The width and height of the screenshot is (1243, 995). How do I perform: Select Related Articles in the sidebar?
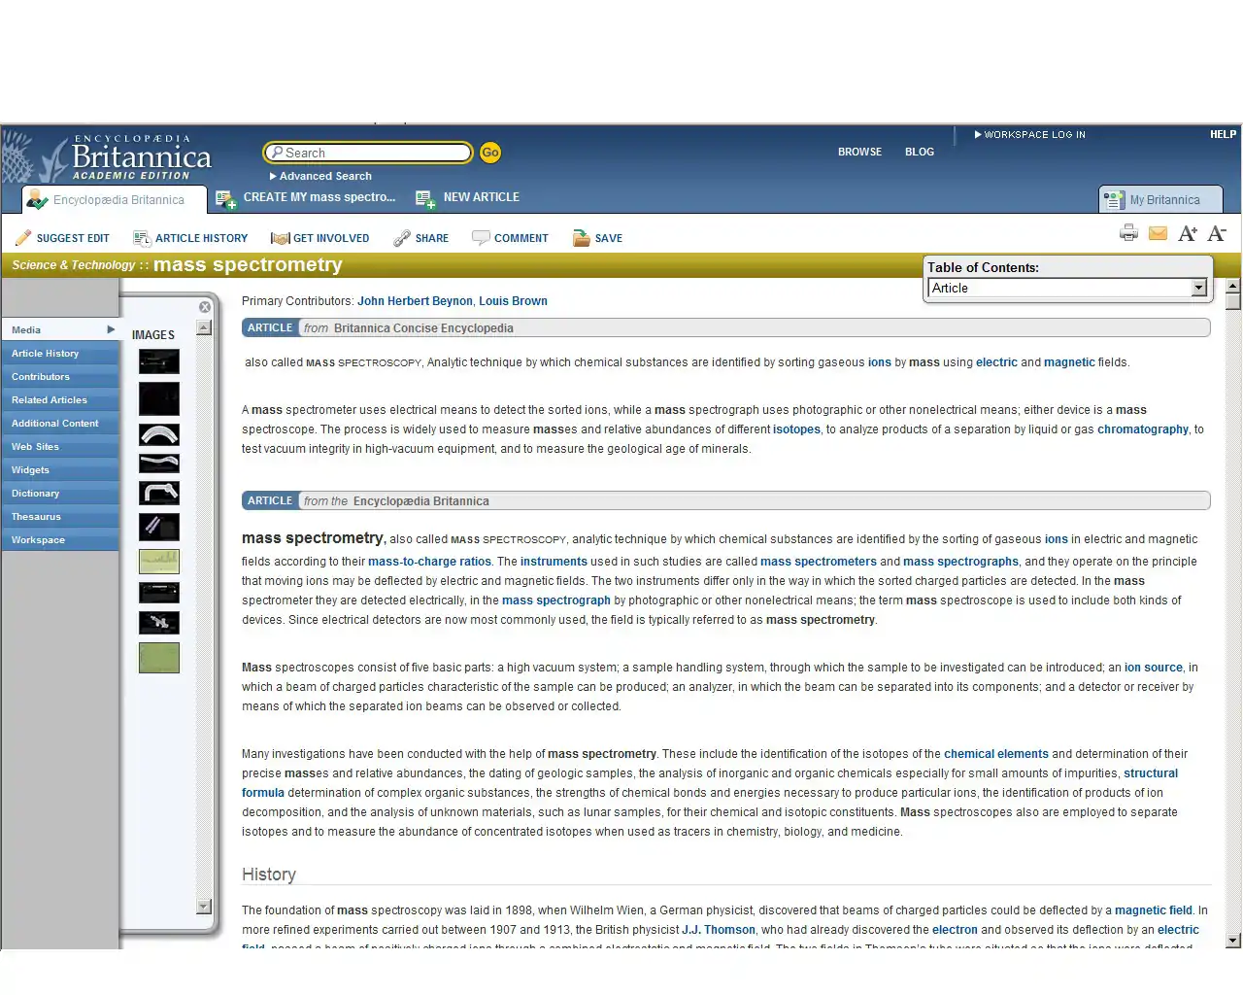(x=50, y=400)
